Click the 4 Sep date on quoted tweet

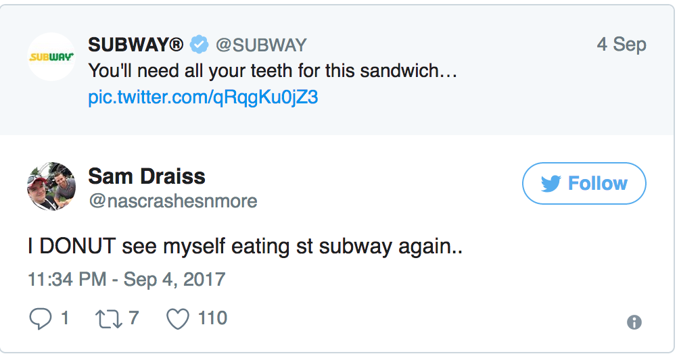coord(621,45)
